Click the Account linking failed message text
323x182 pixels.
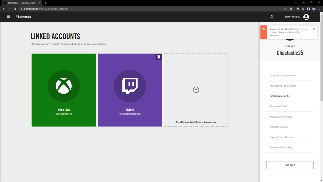[x=289, y=32]
